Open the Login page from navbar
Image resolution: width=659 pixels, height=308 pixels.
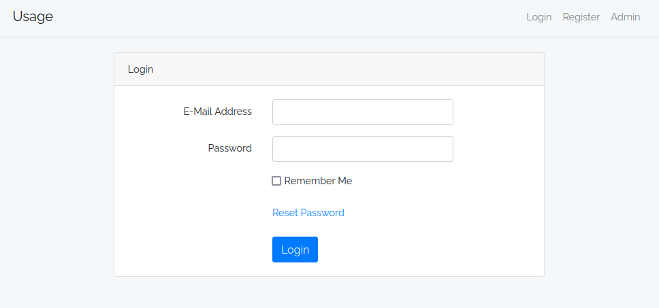point(539,17)
